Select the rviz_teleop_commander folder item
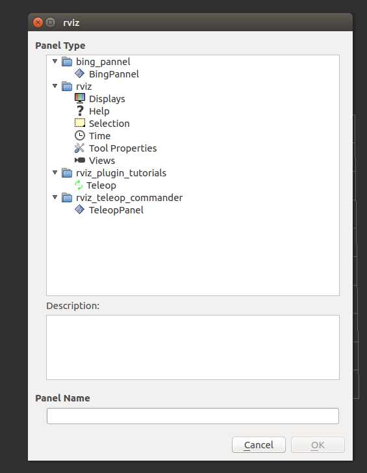The height and width of the screenshot is (473, 367). (x=129, y=198)
